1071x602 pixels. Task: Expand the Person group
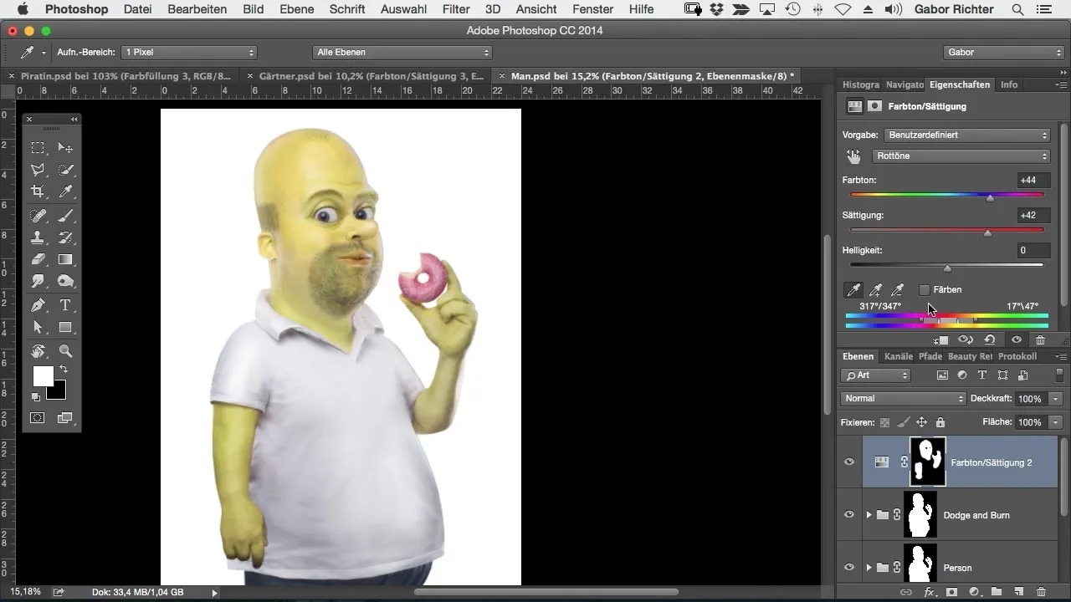coord(869,568)
